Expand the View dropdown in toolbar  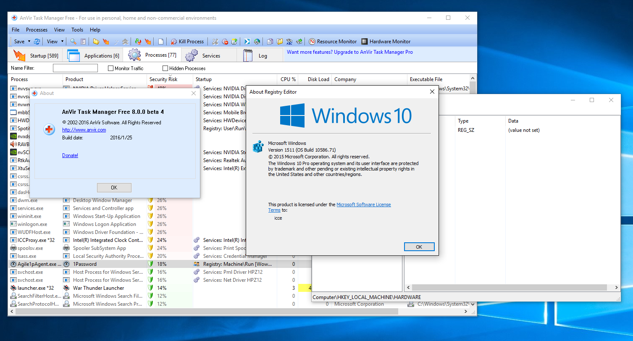(62, 42)
